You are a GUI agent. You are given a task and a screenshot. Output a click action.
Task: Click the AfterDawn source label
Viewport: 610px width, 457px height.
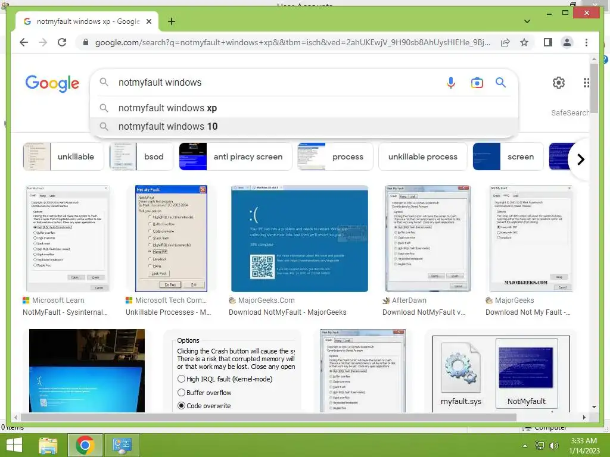(x=409, y=301)
